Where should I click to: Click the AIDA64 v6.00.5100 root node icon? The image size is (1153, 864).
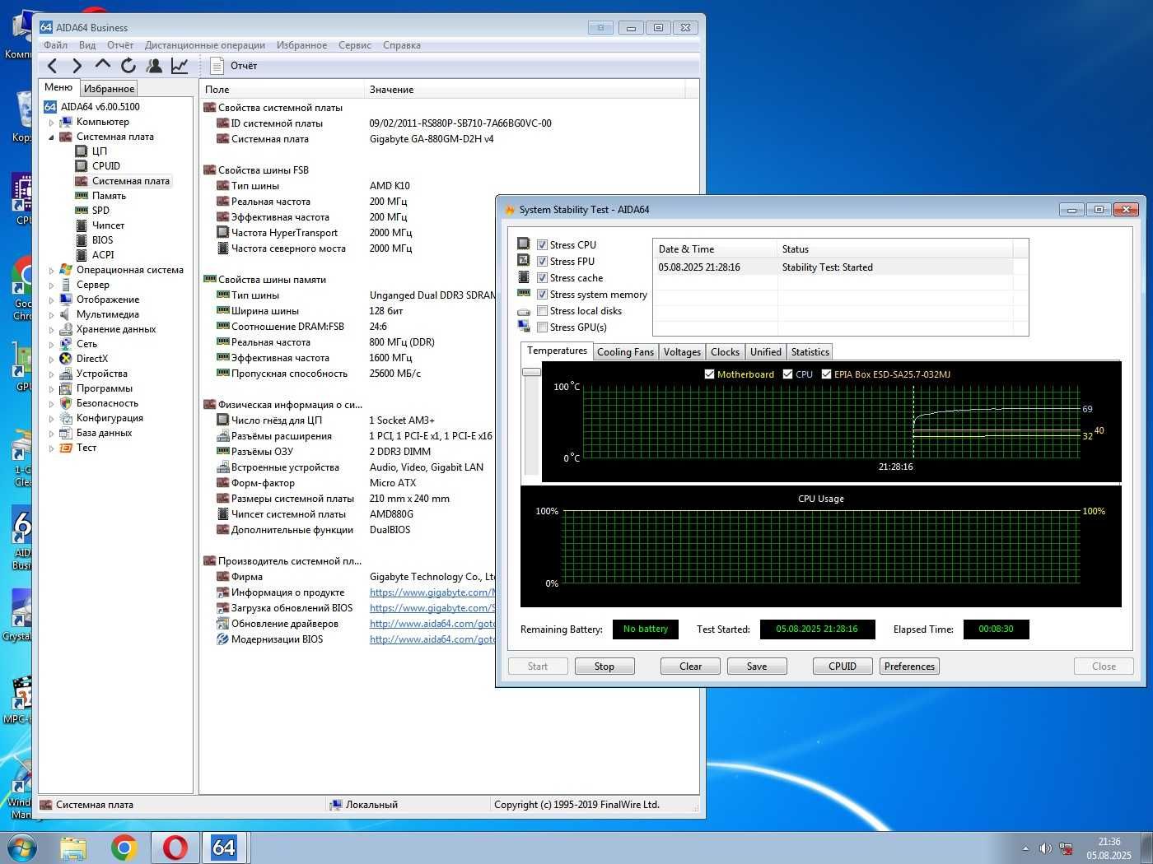coord(50,107)
